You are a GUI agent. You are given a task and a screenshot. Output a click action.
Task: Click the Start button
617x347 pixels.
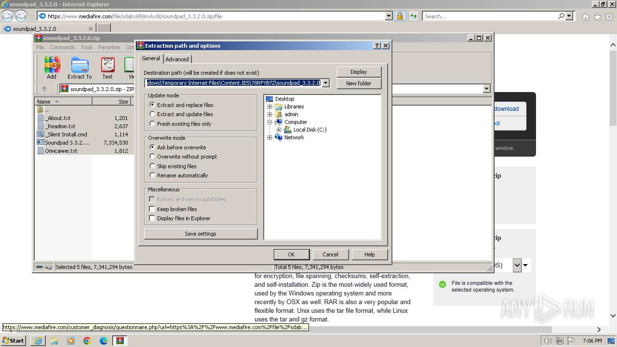[x=14, y=341]
